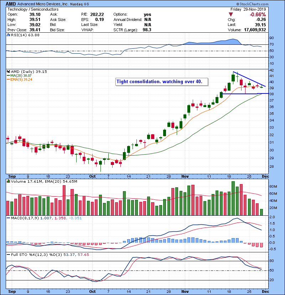Click the blue MACD legend line marker
The width and height of the screenshot is (285, 295).
(8, 218)
